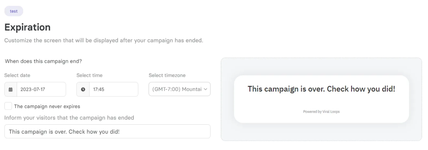Click 'Inform your visitors' label text
The height and width of the screenshot is (150, 428).
[69, 118]
